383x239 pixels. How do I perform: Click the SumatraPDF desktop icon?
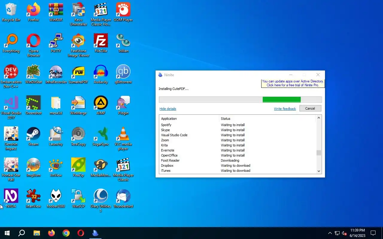click(78, 74)
